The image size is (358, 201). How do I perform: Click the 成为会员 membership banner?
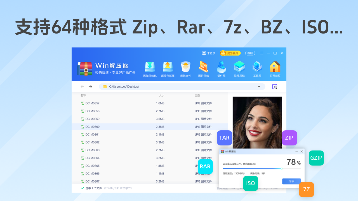tap(230, 53)
